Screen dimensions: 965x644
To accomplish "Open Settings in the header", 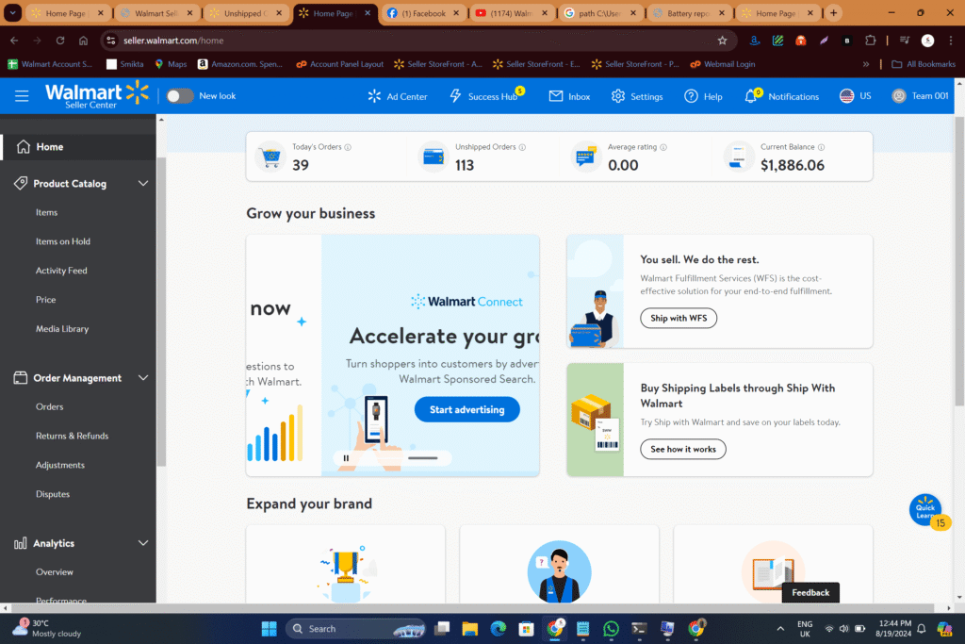I will 637,96.
